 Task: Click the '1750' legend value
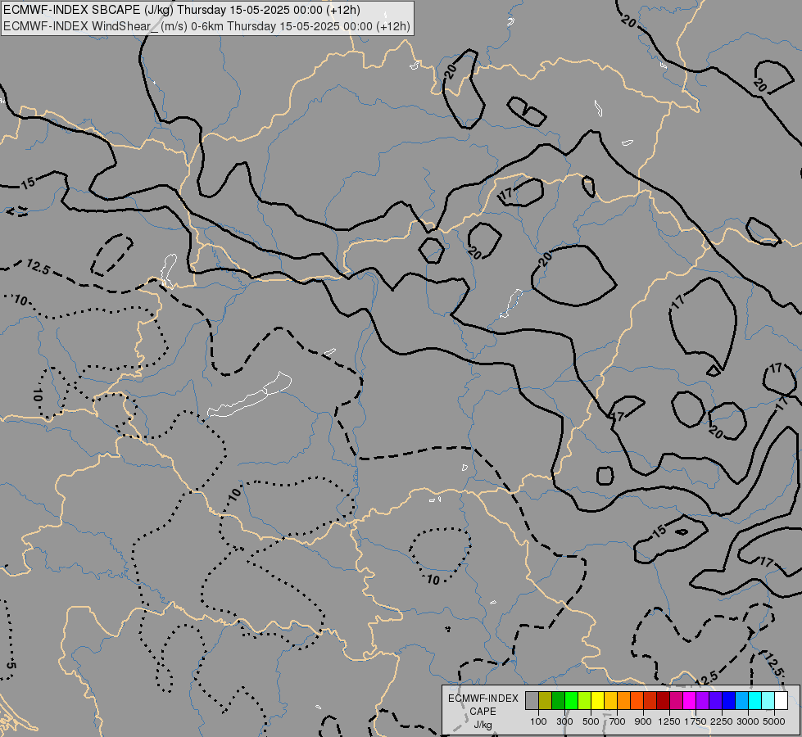[x=696, y=721]
